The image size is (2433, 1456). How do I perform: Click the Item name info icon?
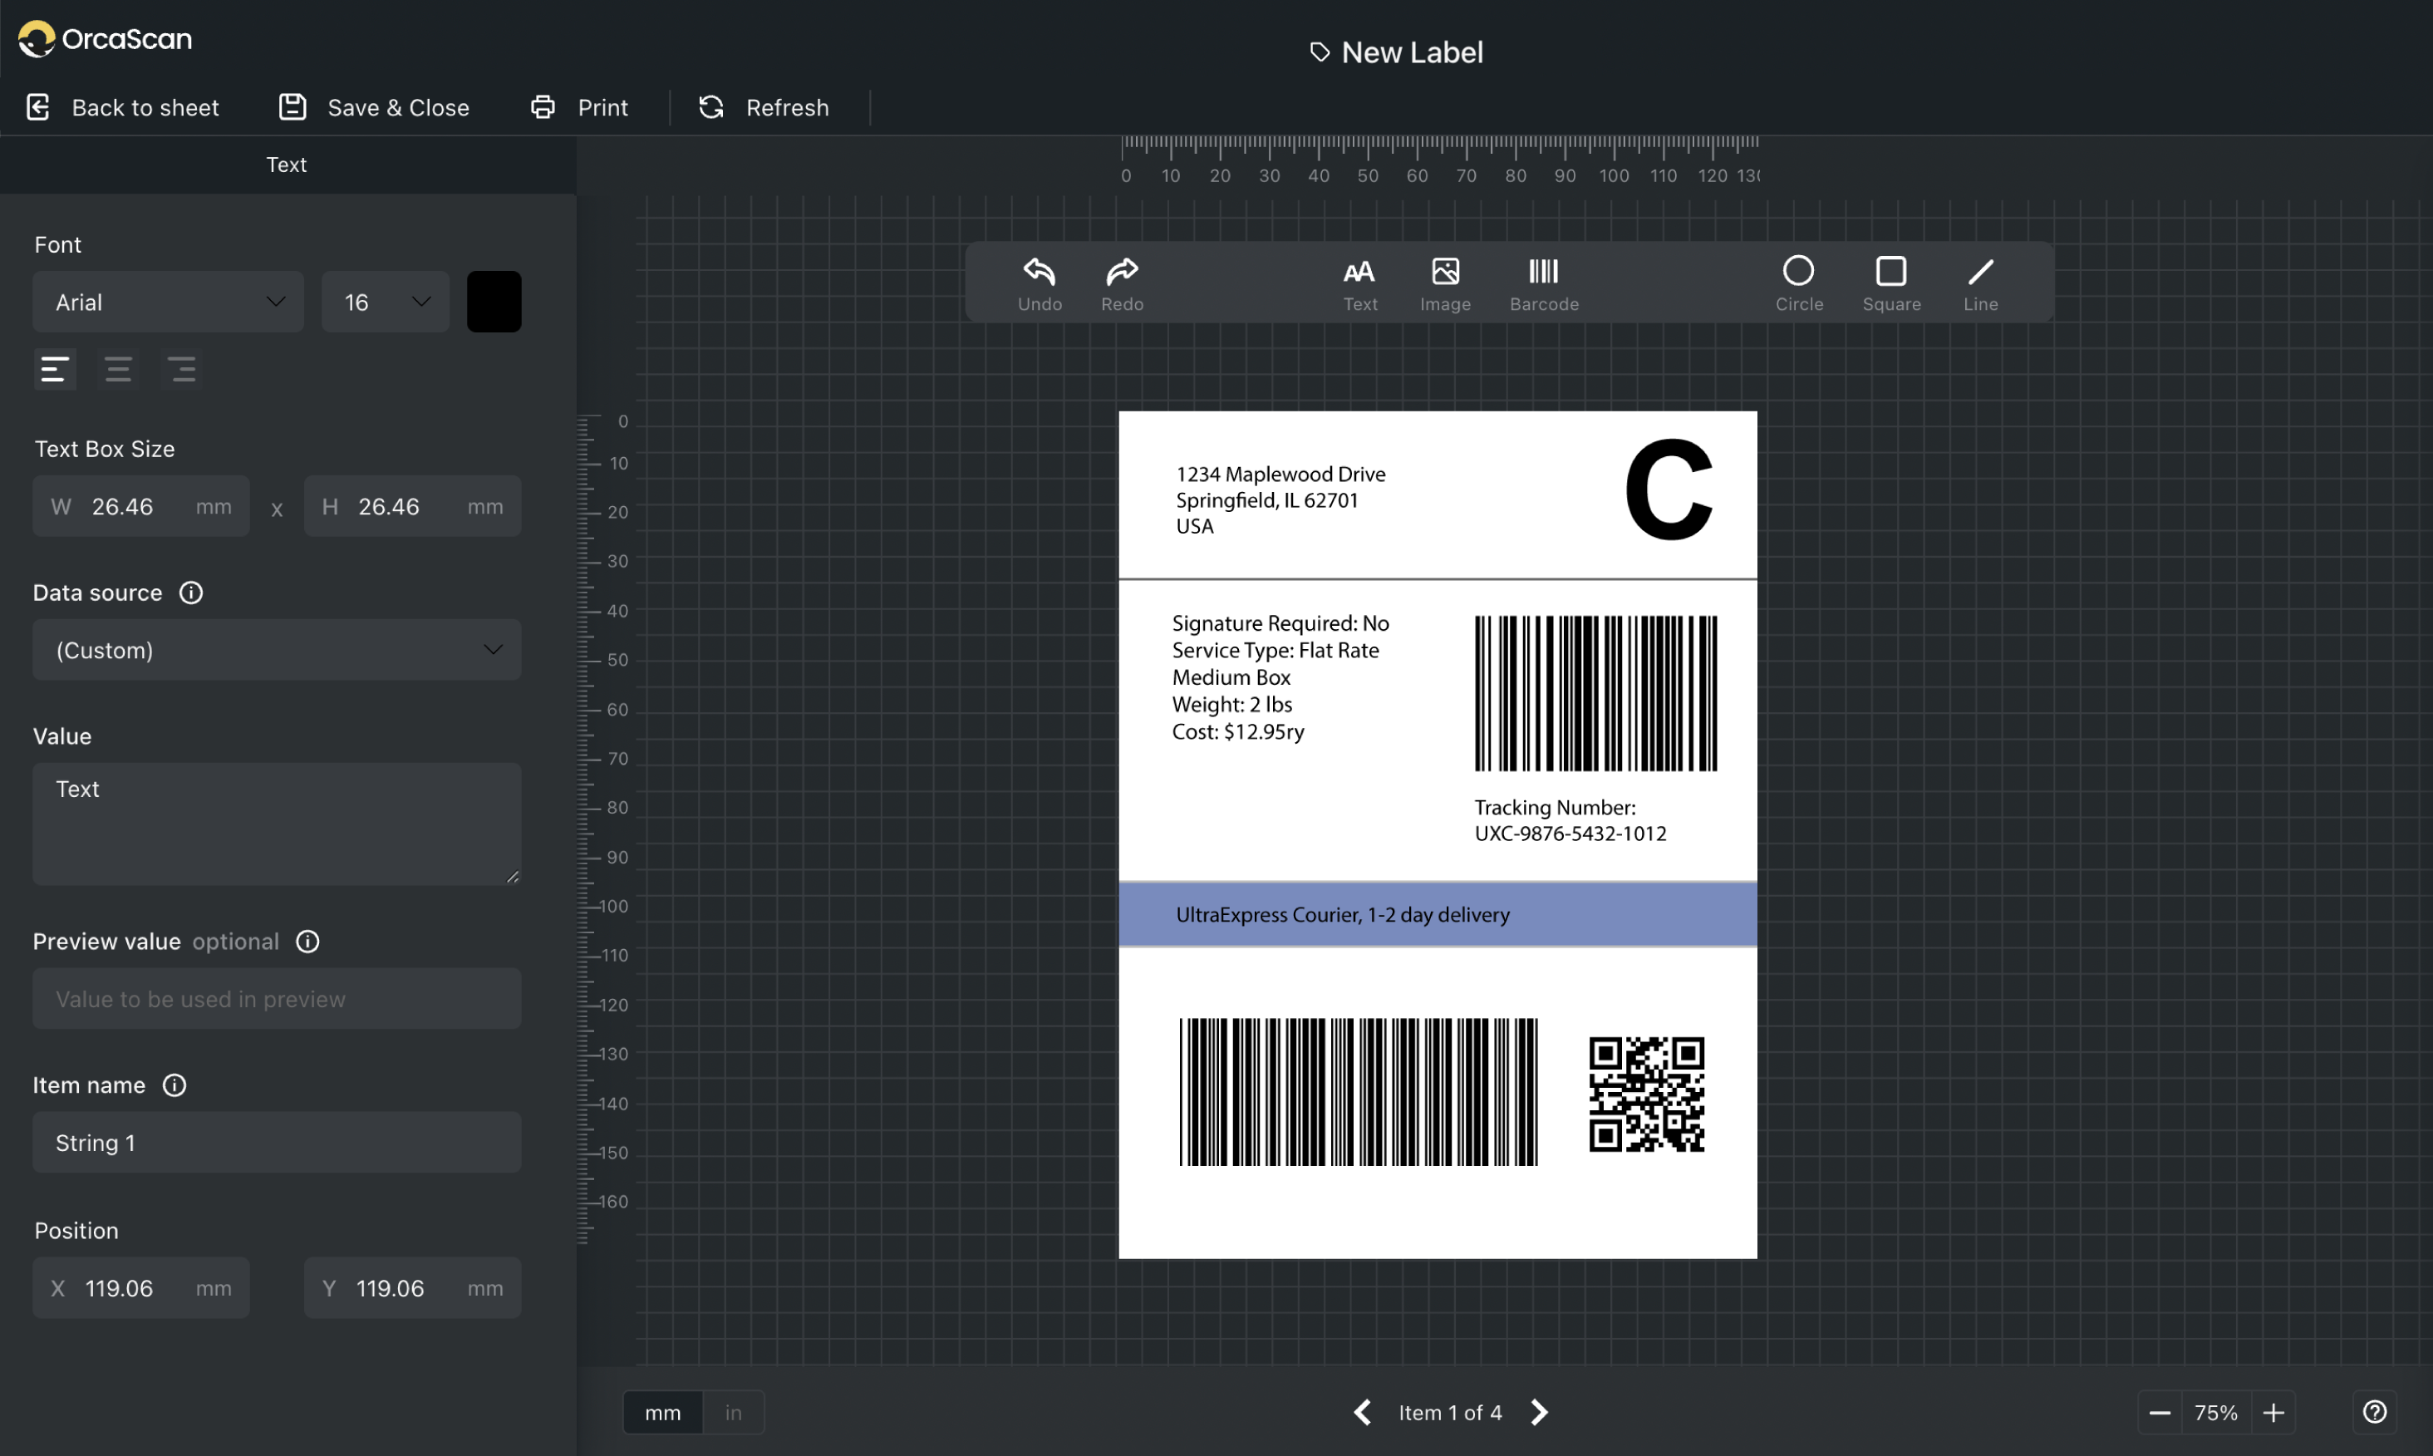coord(174,1085)
